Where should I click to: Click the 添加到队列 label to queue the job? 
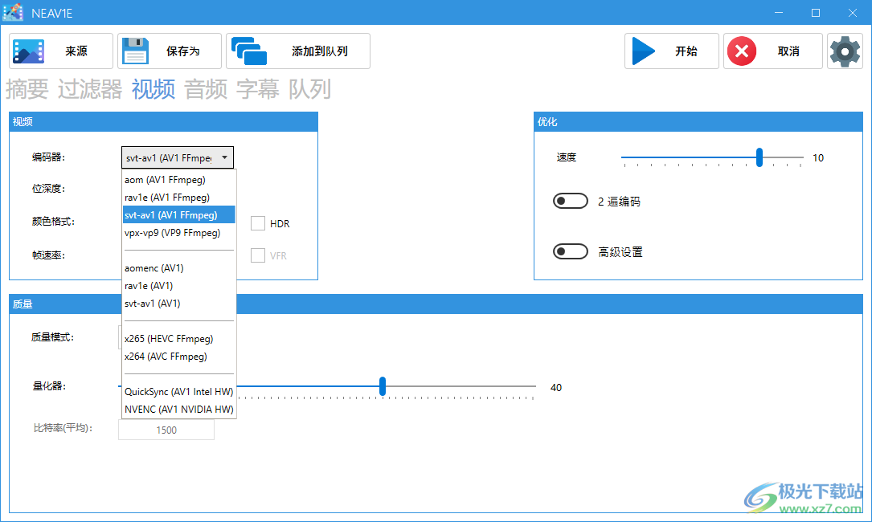click(x=320, y=51)
